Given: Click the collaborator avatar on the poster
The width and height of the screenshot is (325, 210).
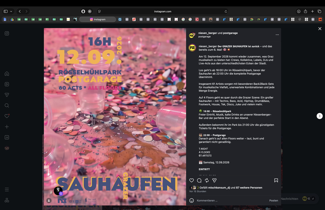Looking at the screenshot, I should [x=58, y=191].
